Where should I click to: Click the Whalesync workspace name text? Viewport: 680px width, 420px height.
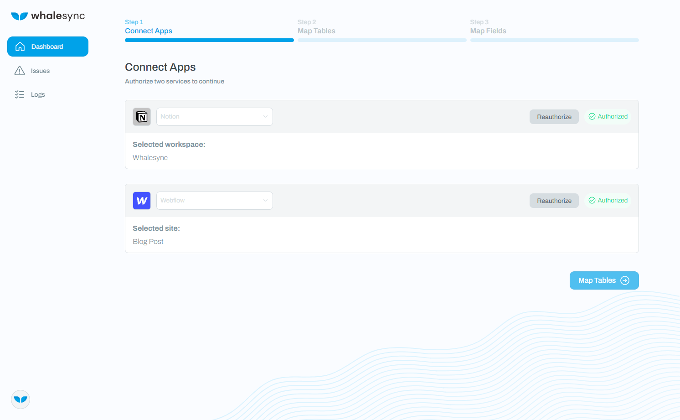tap(150, 158)
